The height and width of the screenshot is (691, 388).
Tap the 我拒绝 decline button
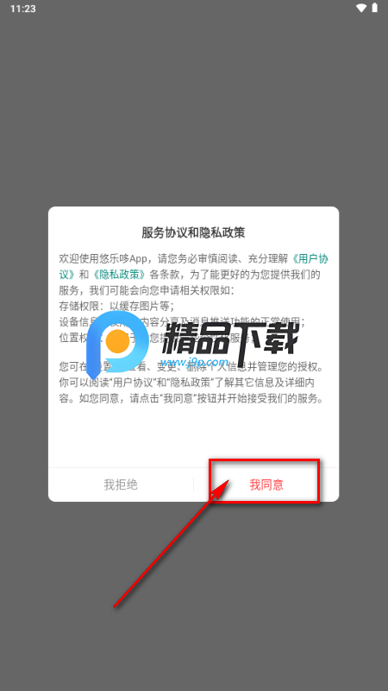coord(121,485)
